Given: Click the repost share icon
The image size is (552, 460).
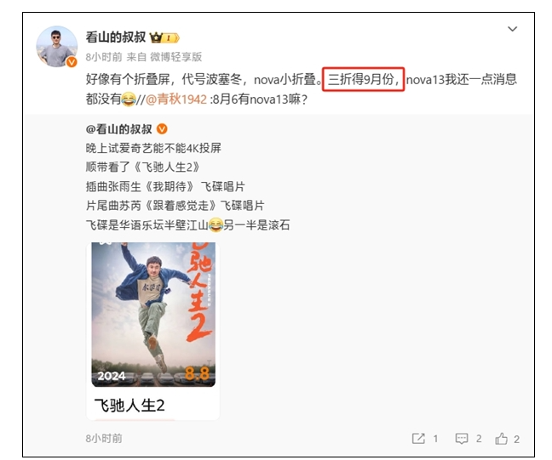Looking at the screenshot, I should (x=418, y=439).
